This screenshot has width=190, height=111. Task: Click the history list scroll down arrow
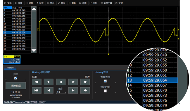click(x=34, y=51)
